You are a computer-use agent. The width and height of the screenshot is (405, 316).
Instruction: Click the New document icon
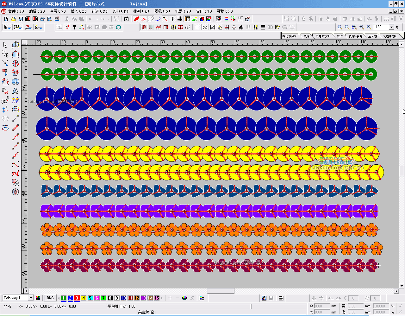pyautogui.click(x=6, y=19)
